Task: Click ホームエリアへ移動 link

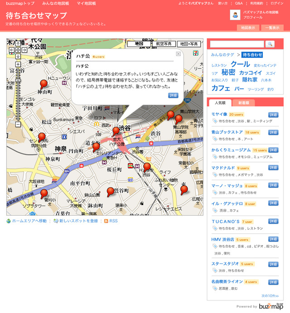Action: point(29,221)
